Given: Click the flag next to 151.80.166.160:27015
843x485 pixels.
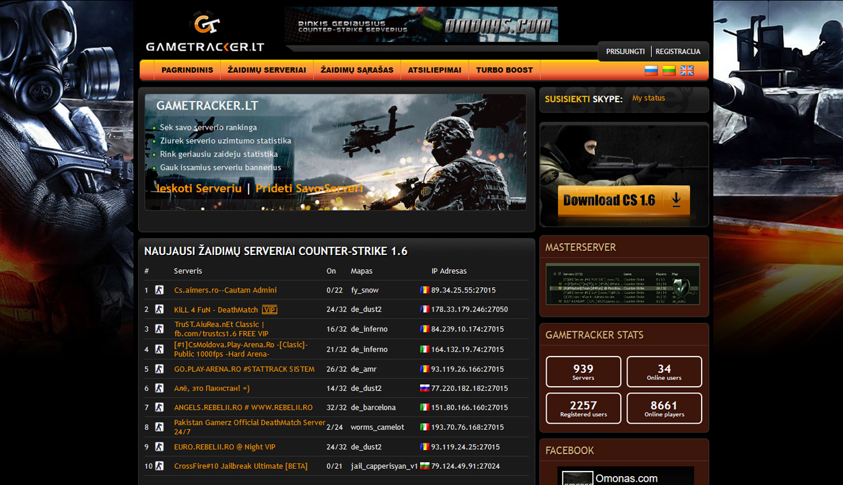Looking at the screenshot, I should 424,407.
